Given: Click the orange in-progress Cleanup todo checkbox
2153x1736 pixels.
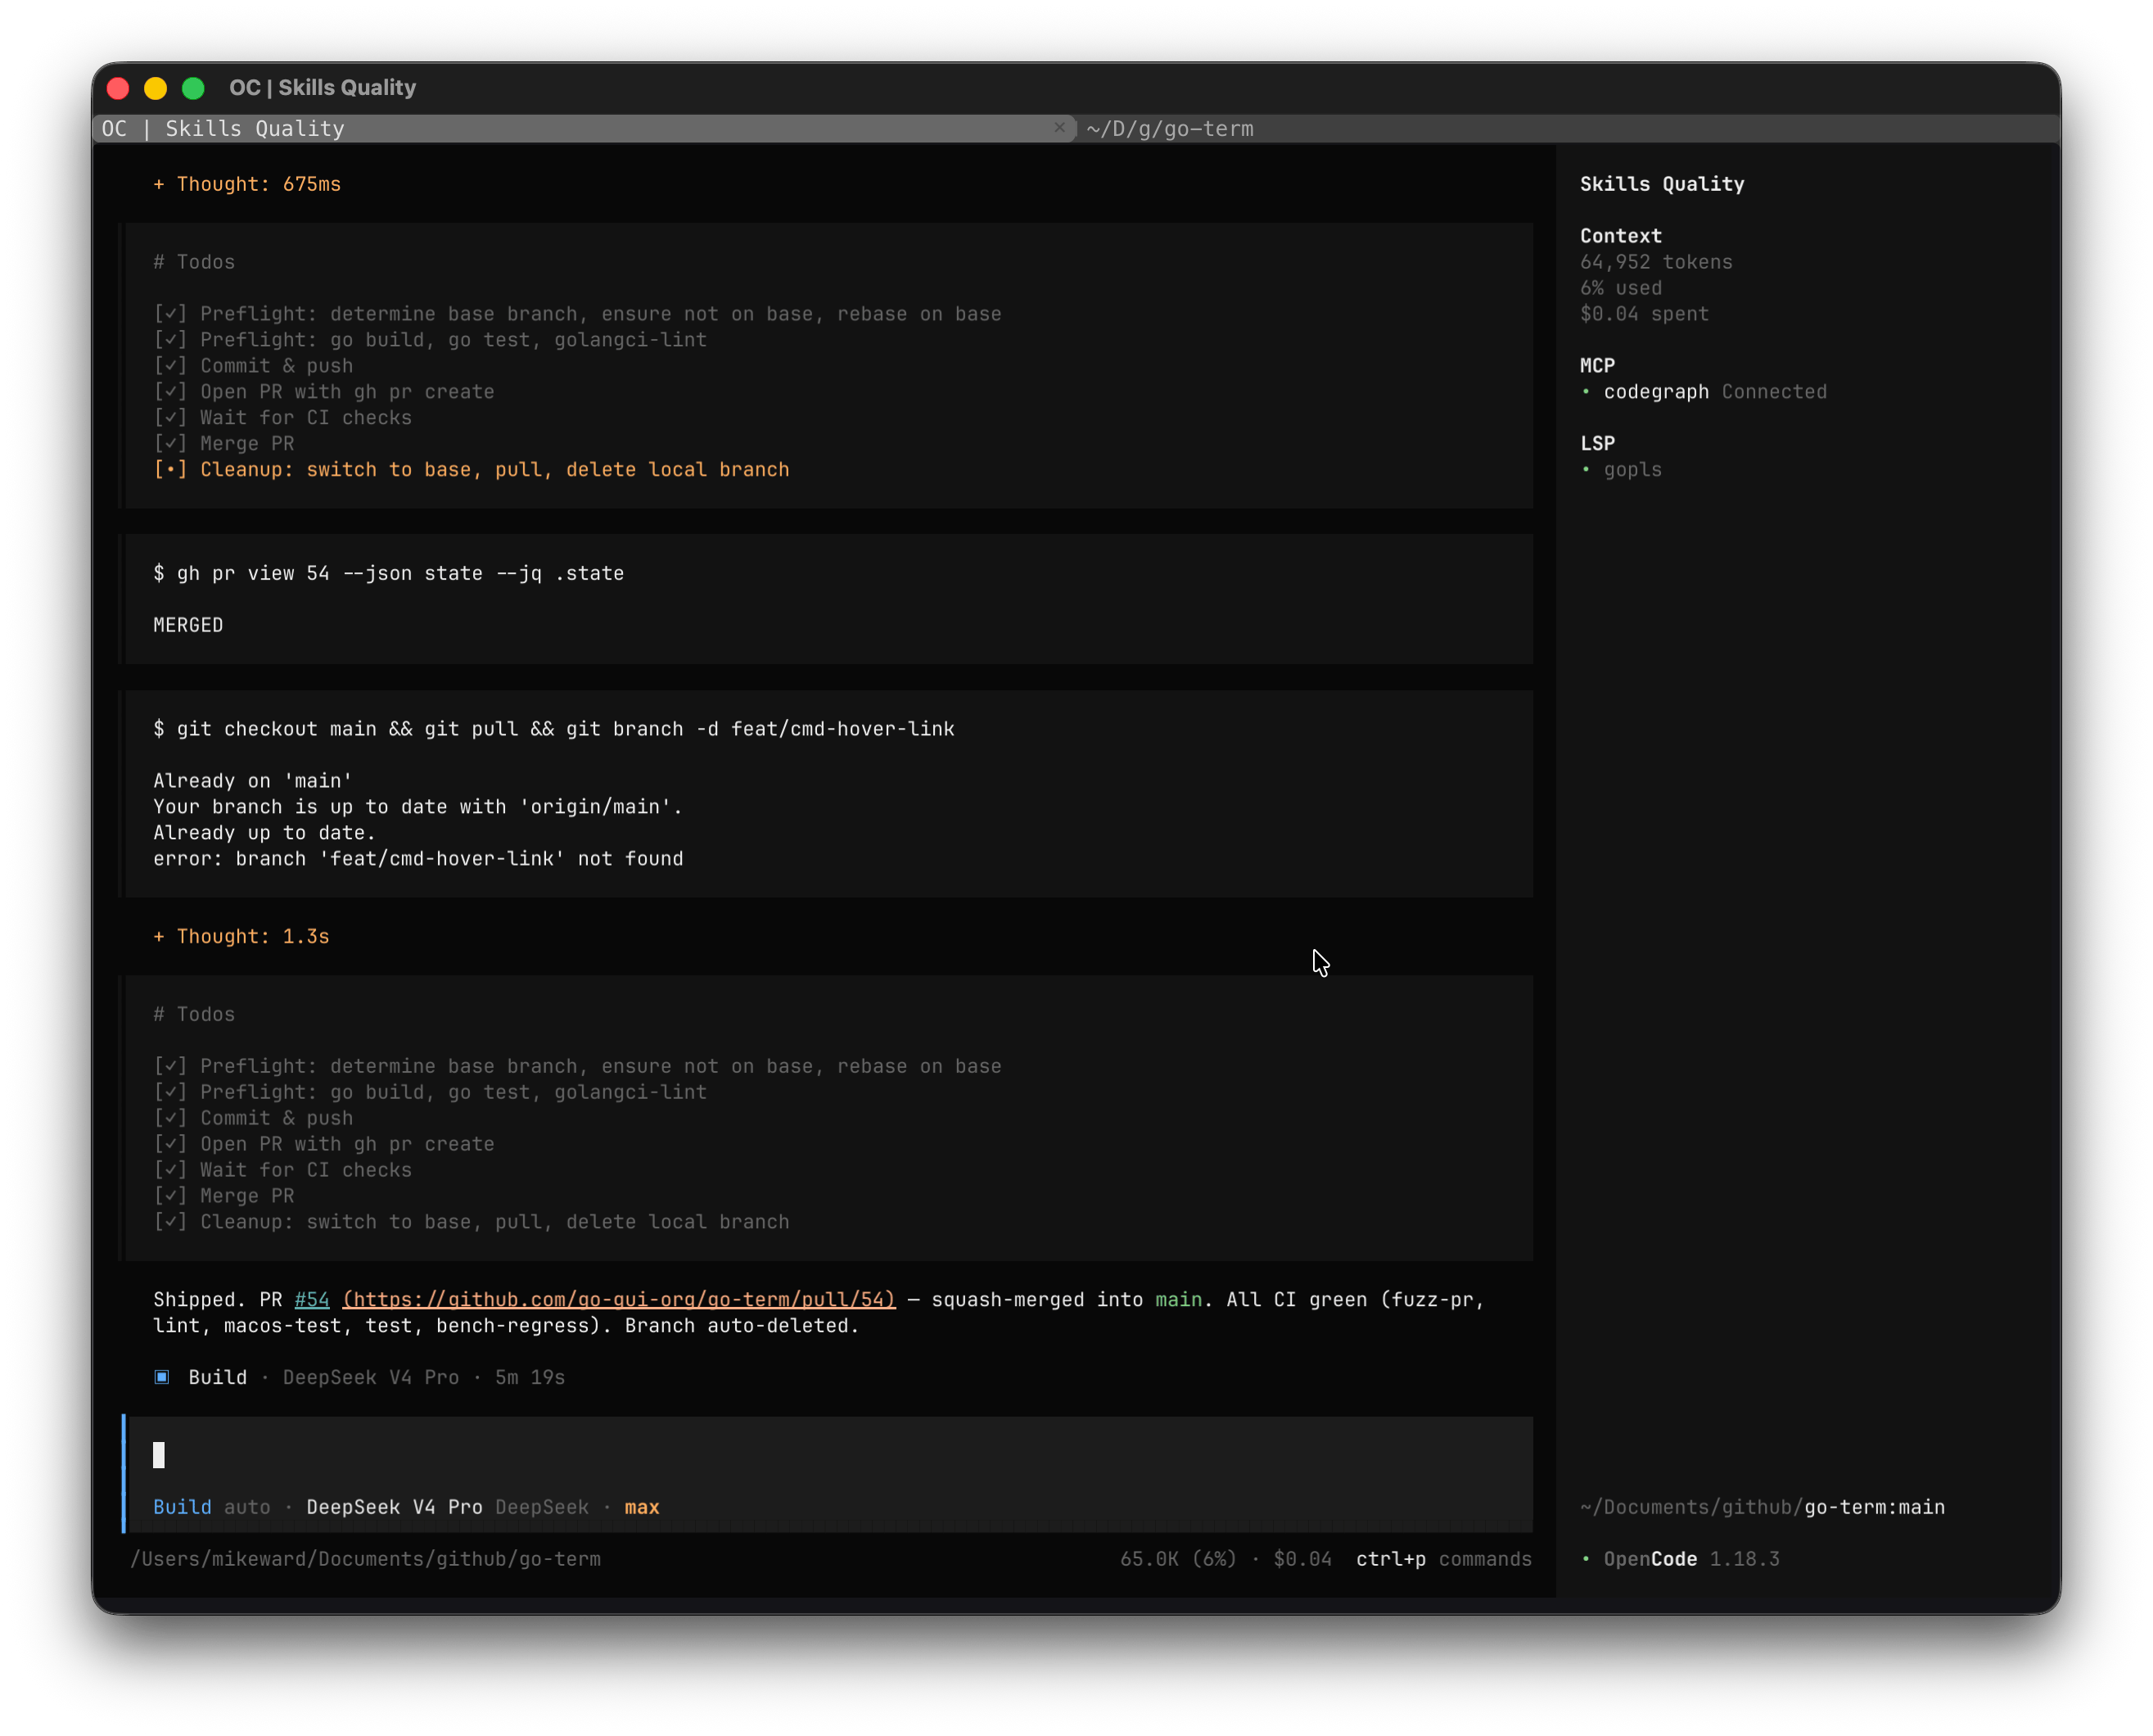Looking at the screenshot, I should point(170,470).
